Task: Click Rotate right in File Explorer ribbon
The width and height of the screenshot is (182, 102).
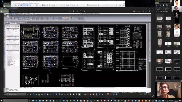Action: pyautogui.click(x=160, y=7)
